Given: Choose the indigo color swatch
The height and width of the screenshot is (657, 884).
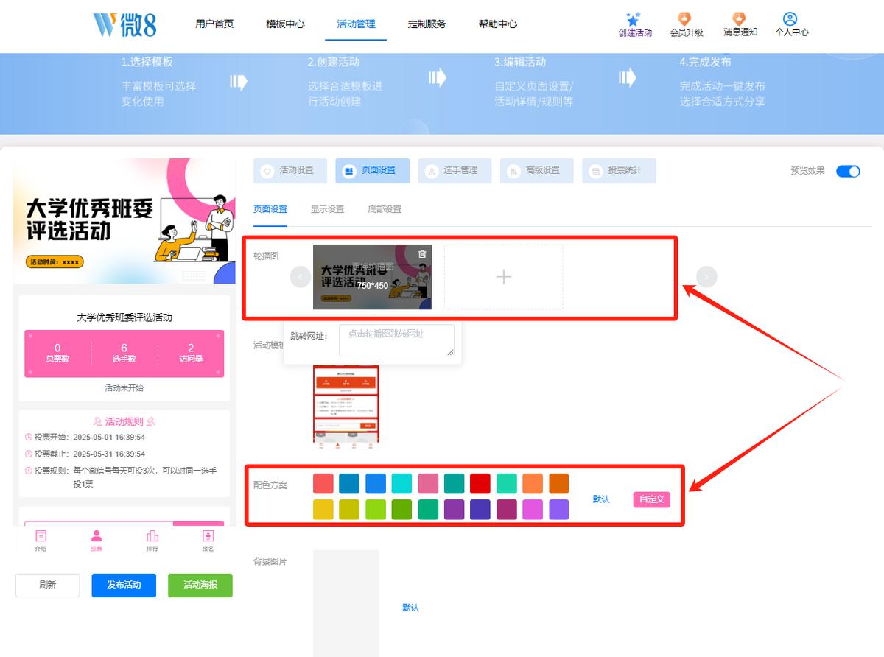Looking at the screenshot, I should tap(480, 510).
